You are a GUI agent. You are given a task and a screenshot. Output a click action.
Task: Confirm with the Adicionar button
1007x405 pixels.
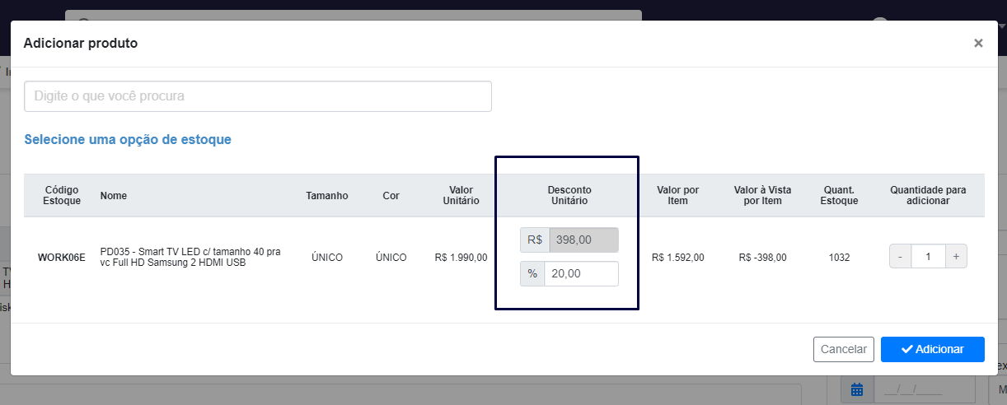[x=933, y=349]
